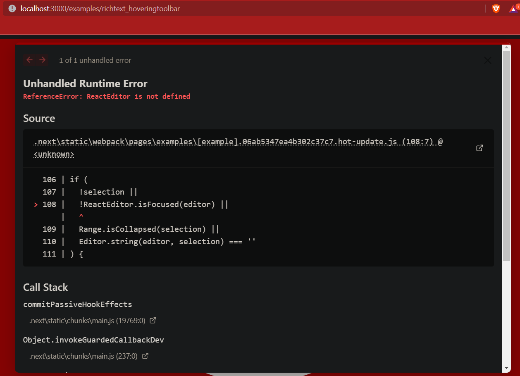Open hot-update.js source via external-link icon
This screenshot has height=376, width=520.
[x=479, y=148]
